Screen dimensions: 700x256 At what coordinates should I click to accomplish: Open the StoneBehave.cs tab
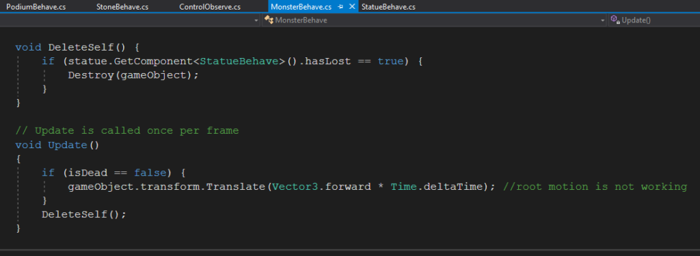[122, 7]
